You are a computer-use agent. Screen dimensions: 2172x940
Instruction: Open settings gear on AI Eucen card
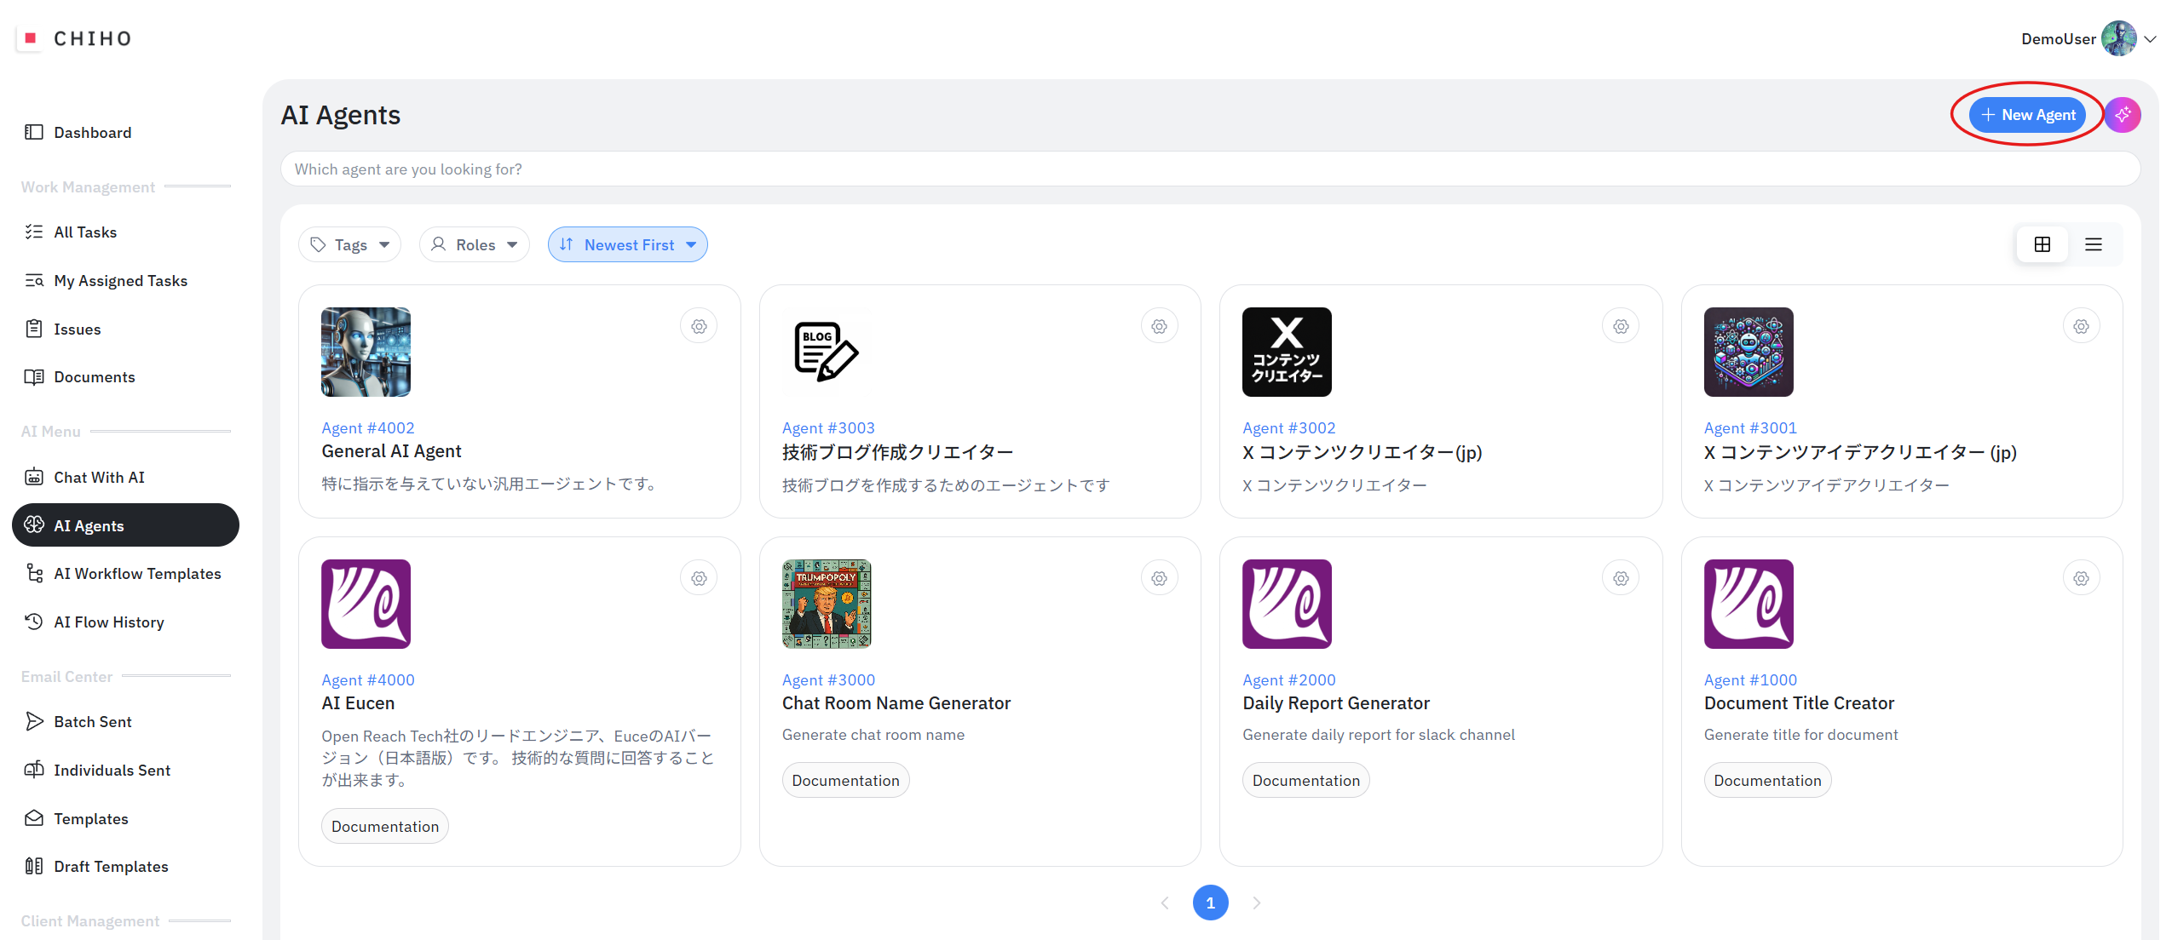(699, 578)
